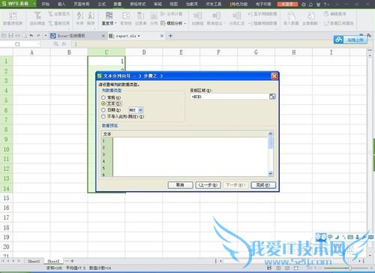Click the zoom slider in the status bar

coord(350,268)
